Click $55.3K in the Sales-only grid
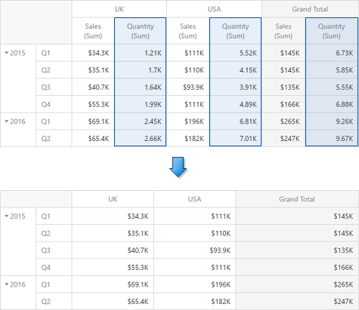This screenshot has height=310, width=359. pyautogui.click(x=113, y=267)
